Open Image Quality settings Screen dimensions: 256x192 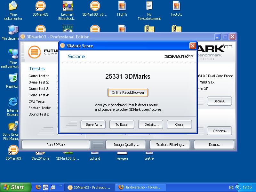click(126, 145)
